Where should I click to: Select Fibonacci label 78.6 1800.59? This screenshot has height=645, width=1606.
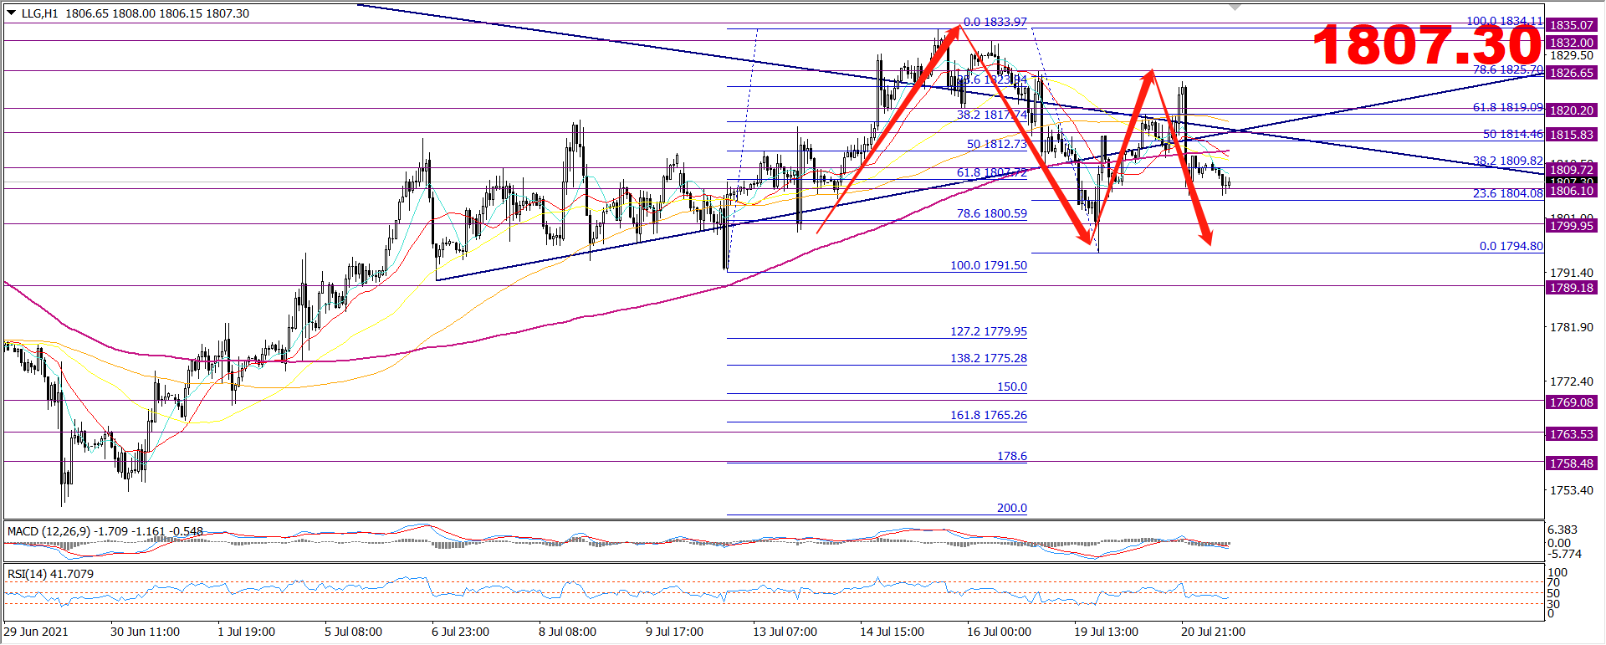[992, 213]
